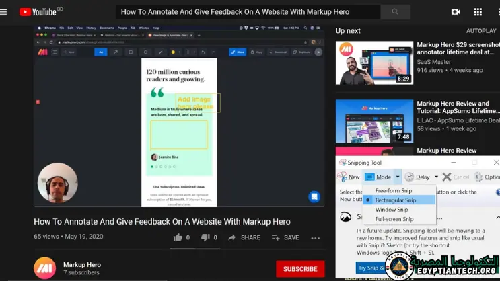Click the Markup Hero channel avatar
This screenshot has width=500, height=281.
[45, 268]
